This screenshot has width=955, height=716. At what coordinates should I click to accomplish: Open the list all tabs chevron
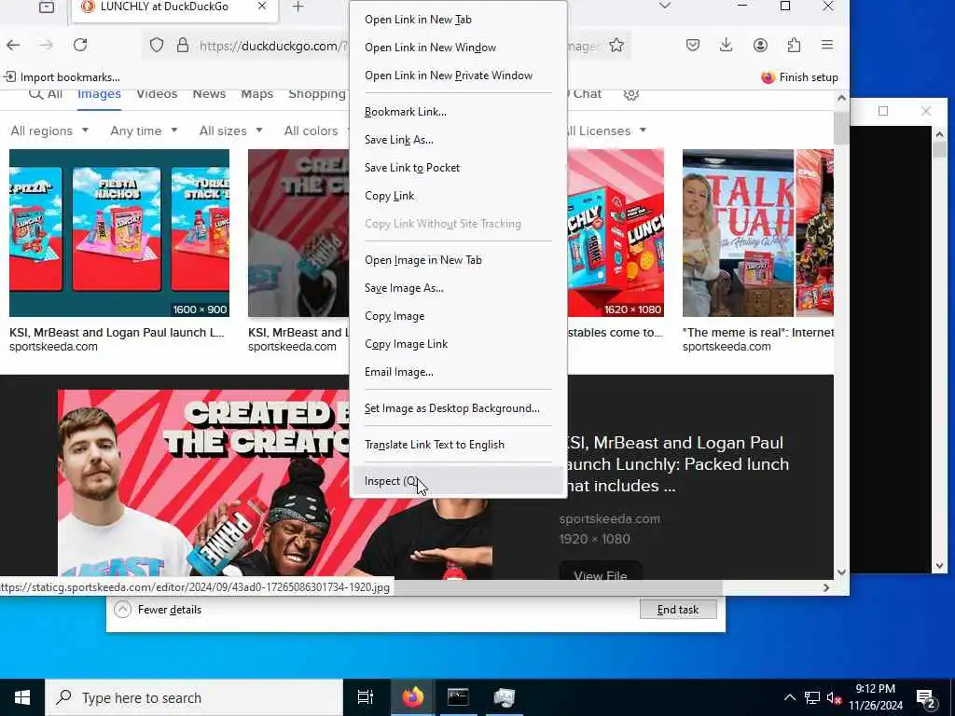665,7
